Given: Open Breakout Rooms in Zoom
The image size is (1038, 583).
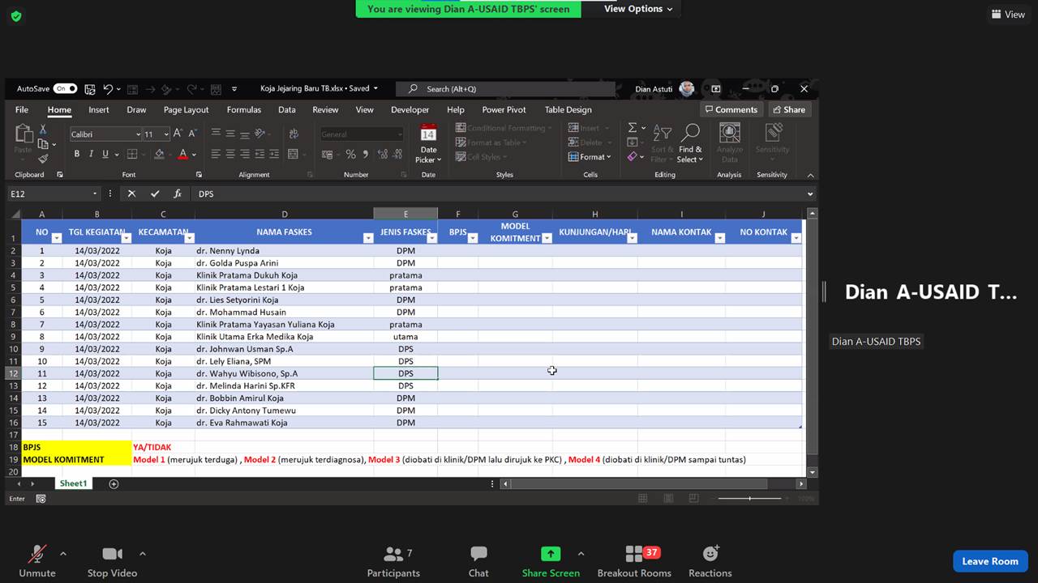Looking at the screenshot, I should point(634,554).
